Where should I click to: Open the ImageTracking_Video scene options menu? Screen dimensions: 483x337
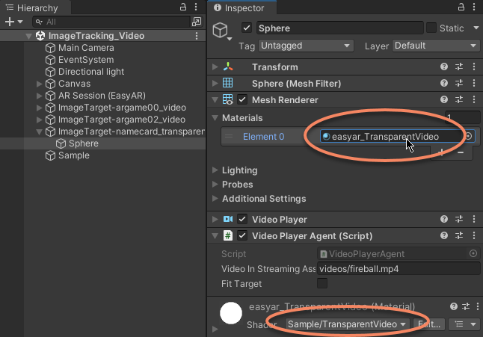pyautogui.click(x=197, y=36)
